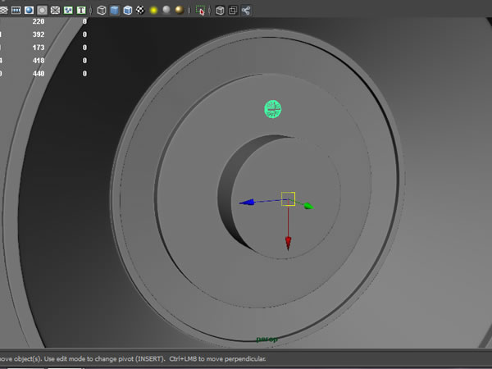Click the green axis arrow of move manipulator

[x=309, y=206]
